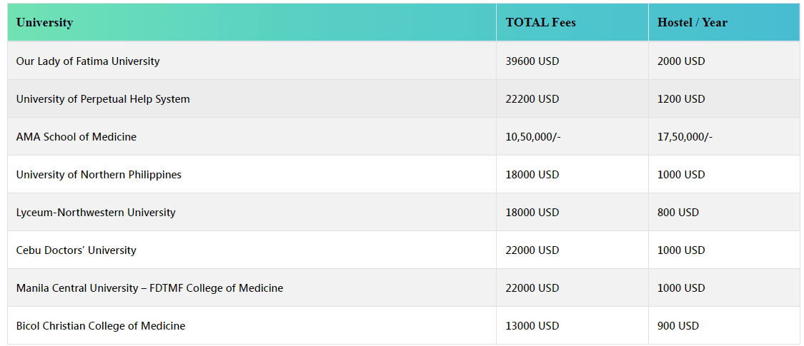Select University of Perpetual Help System
The height and width of the screenshot is (346, 804).
click(x=103, y=99)
